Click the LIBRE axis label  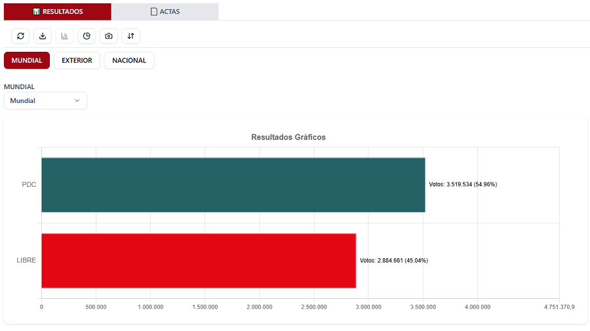[x=26, y=260]
